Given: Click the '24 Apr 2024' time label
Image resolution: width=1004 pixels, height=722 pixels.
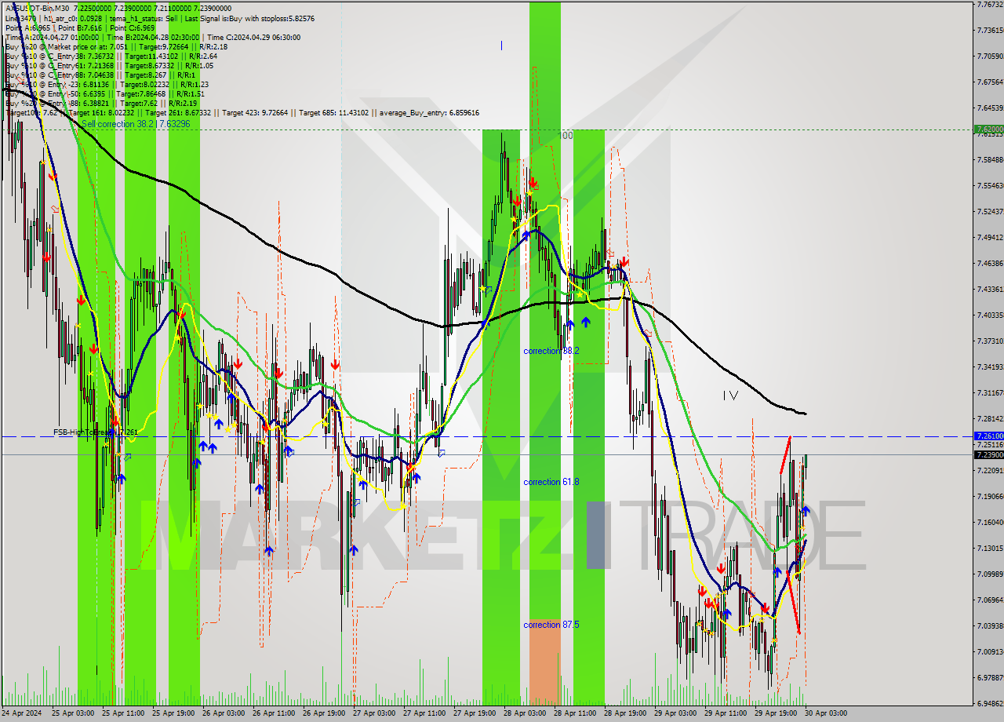Looking at the screenshot, I should 22,713.
